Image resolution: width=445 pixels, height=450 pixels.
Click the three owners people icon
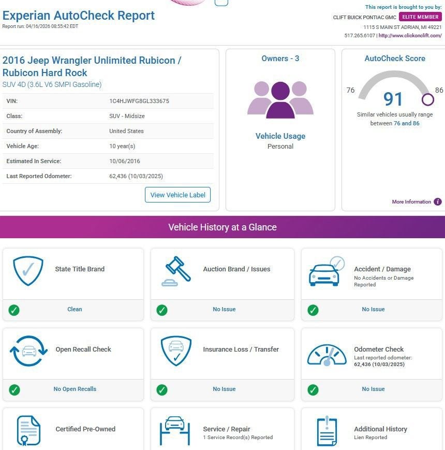(280, 99)
